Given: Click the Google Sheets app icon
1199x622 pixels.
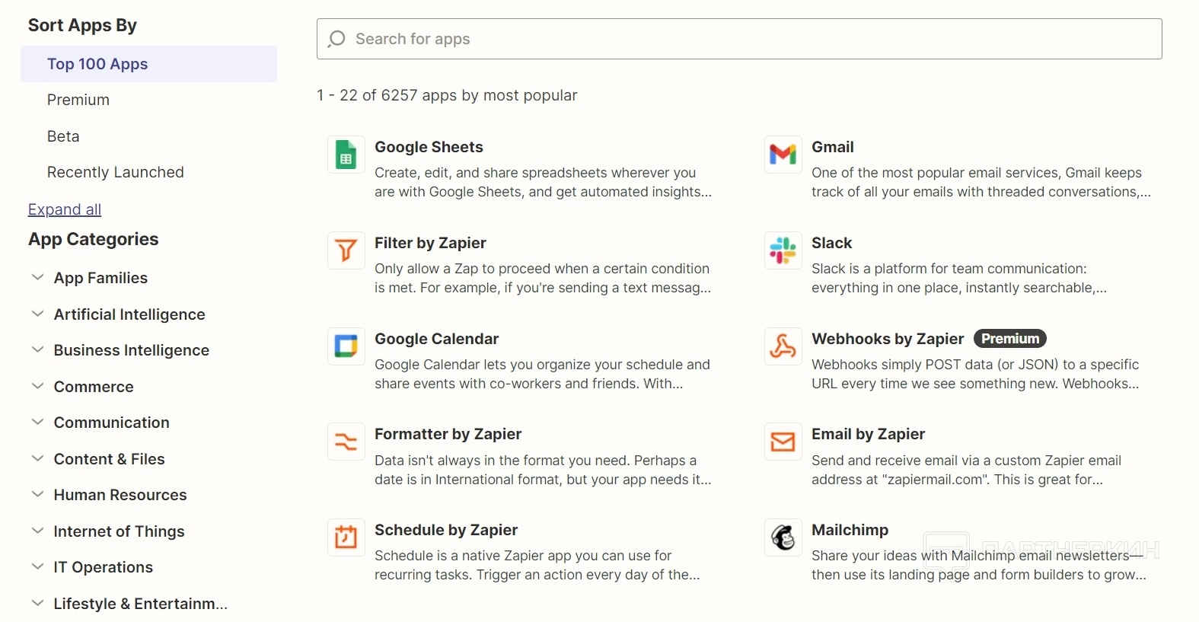Looking at the screenshot, I should pyautogui.click(x=346, y=155).
